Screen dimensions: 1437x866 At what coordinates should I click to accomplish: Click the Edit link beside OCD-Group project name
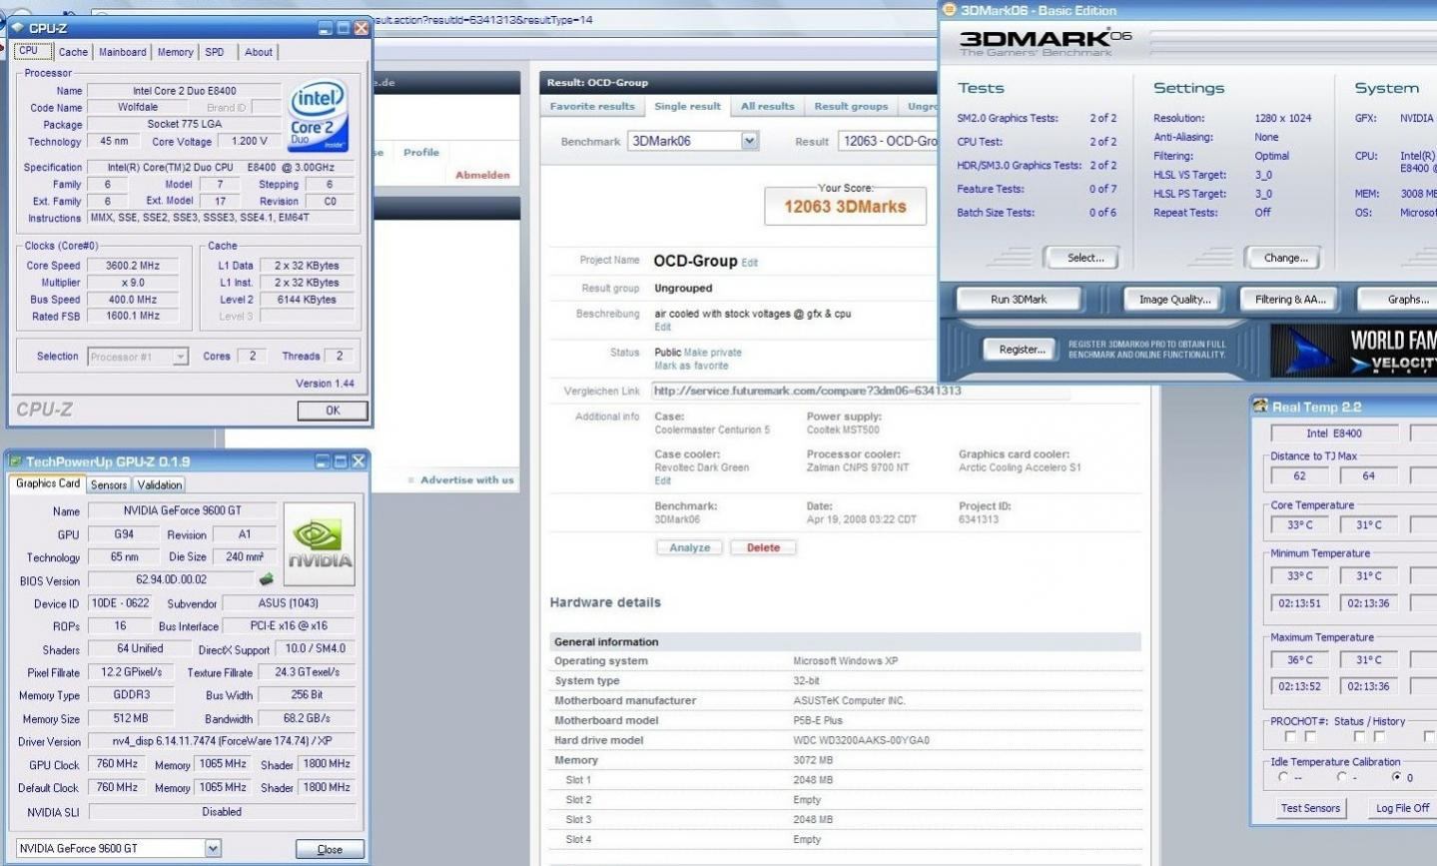point(750,263)
